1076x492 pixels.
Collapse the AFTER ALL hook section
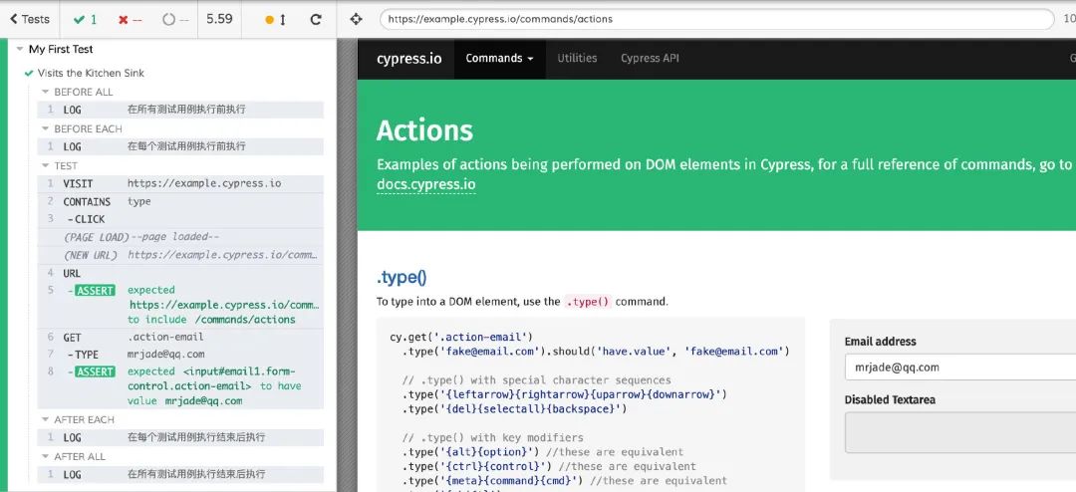73,456
